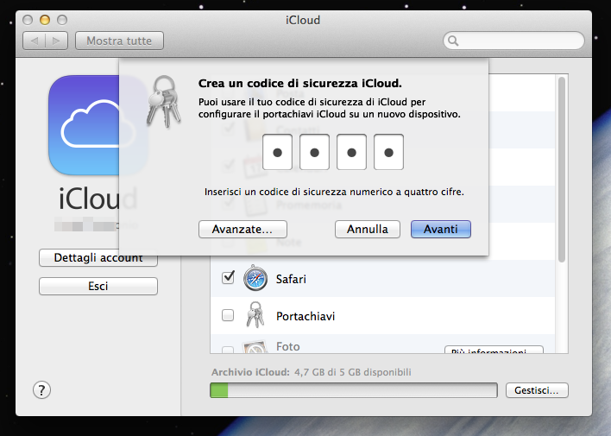Open the Avanzate… options
The height and width of the screenshot is (436, 611).
click(243, 230)
